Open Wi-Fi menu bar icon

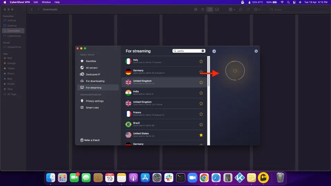coord(282,2)
